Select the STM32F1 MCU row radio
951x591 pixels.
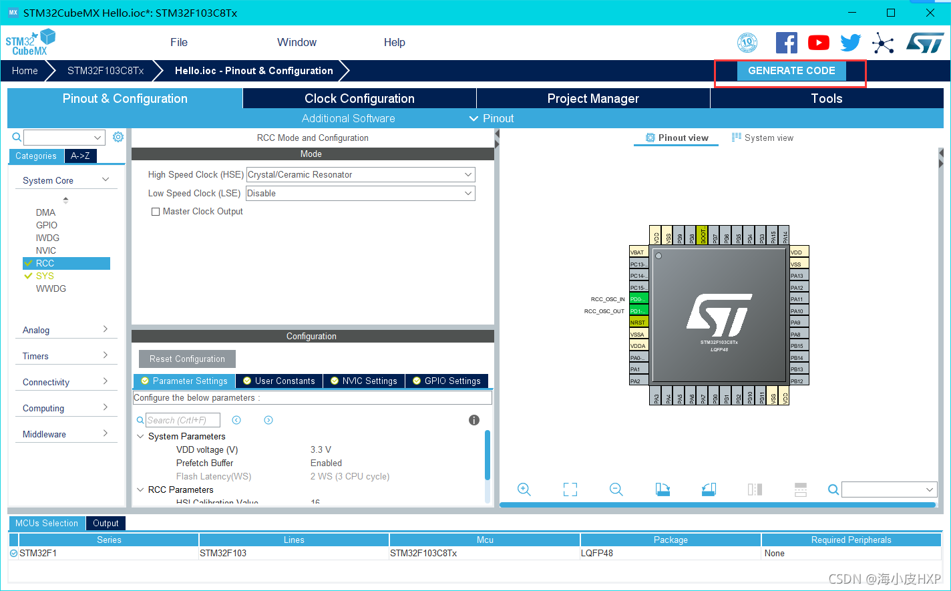point(14,554)
